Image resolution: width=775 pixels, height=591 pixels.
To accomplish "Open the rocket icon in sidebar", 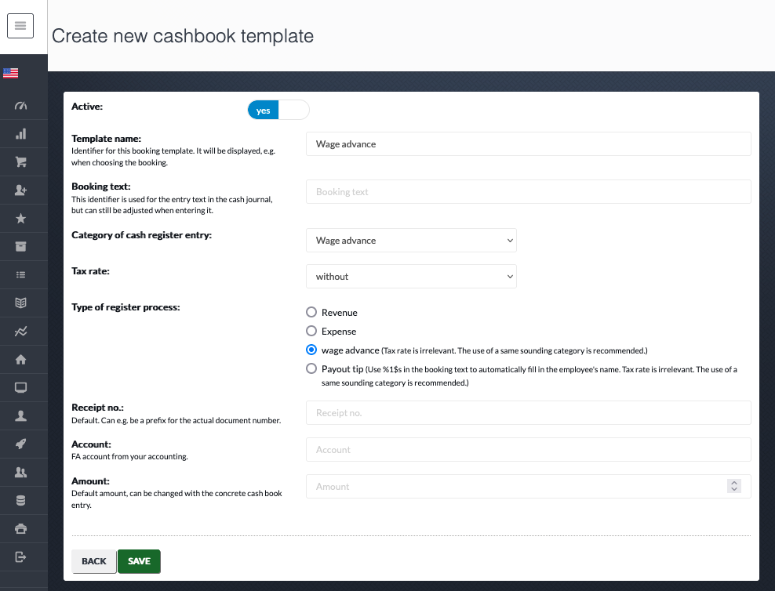I will (20, 444).
